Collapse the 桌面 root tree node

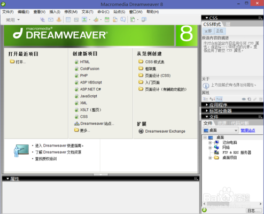[x=205, y=137]
